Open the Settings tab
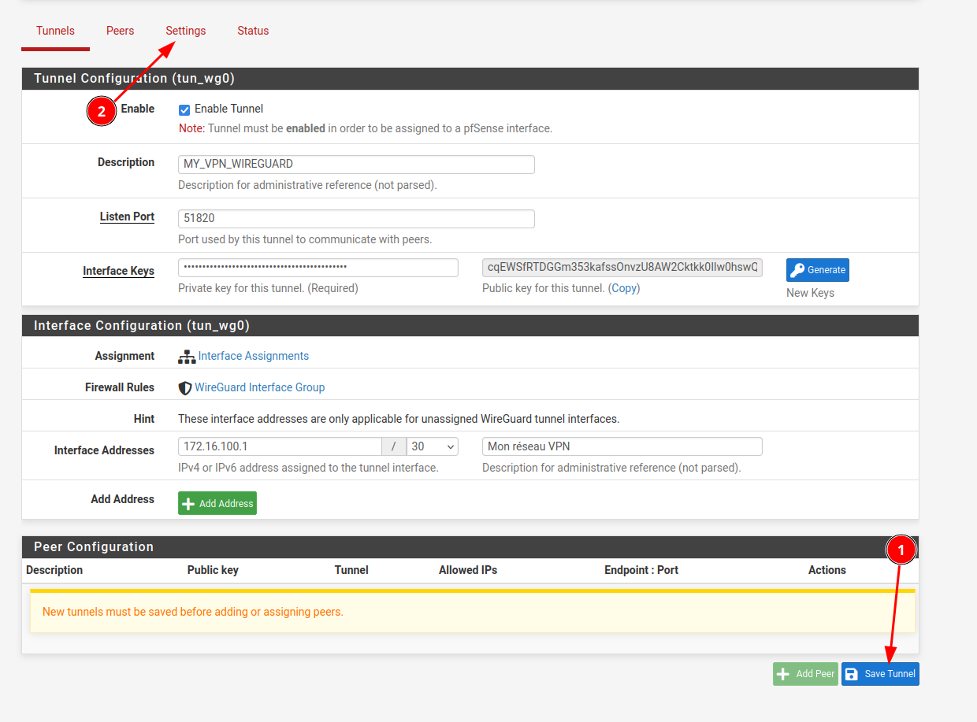977x722 pixels. point(185,31)
